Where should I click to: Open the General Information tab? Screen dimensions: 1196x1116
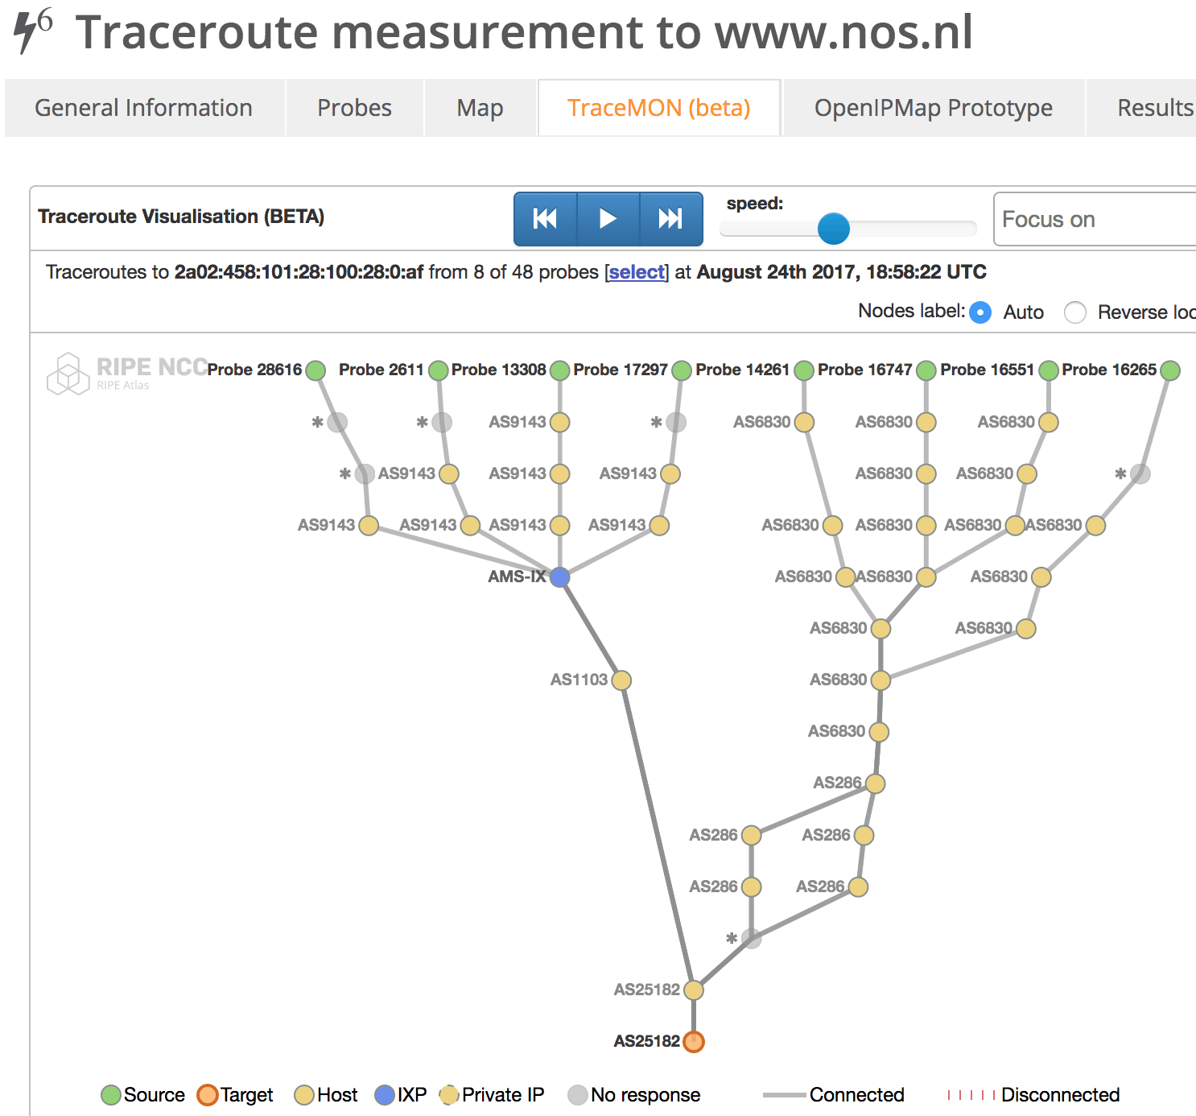tap(144, 108)
